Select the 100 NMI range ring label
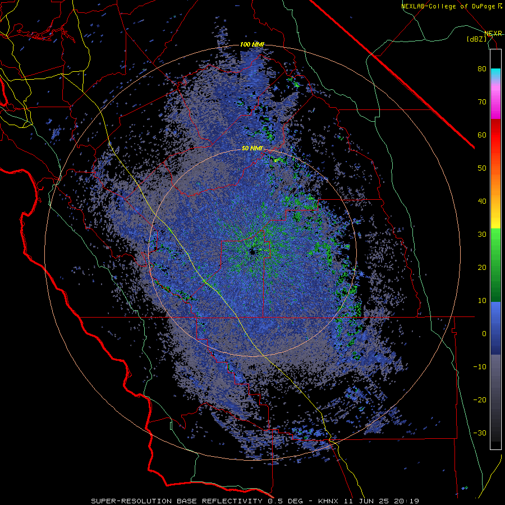Viewport: 505px width, 505px height. pos(252,44)
